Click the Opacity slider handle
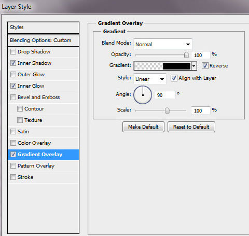Screen dimensions: 249x236 click(x=186, y=55)
